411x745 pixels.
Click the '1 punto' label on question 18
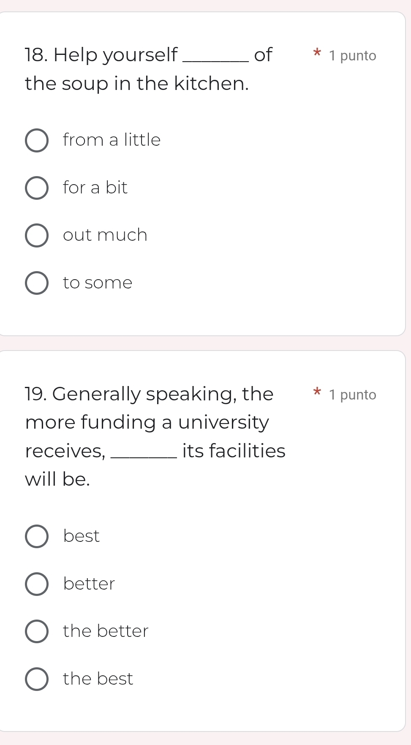[x=352, y=56]
